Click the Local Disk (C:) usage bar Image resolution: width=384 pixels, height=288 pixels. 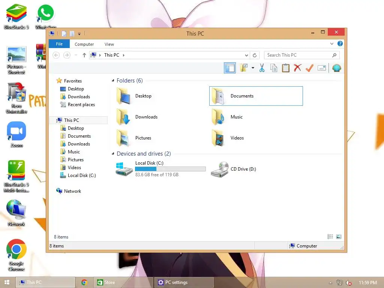(x=170, y=169)
